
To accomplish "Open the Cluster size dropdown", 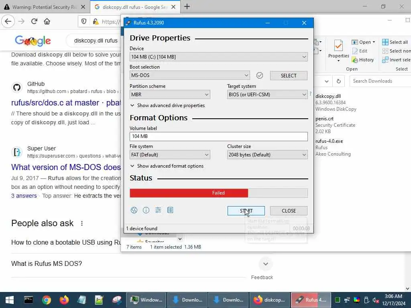I will 267,155.
